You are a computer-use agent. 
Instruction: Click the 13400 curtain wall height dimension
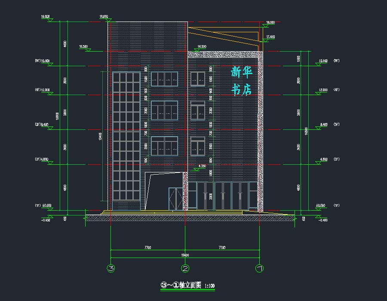pos(100,136)
